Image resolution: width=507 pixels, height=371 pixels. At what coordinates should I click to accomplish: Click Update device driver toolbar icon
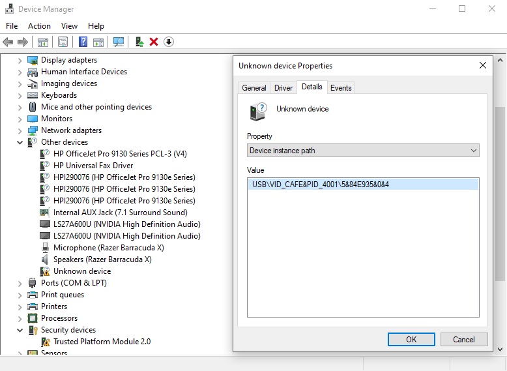click(x=139, y=42)
